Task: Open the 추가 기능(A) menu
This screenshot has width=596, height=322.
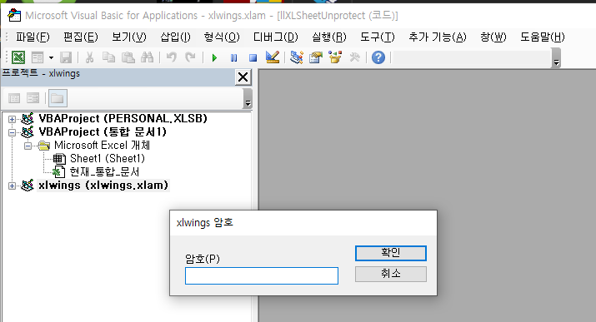Action: (437, 37)
